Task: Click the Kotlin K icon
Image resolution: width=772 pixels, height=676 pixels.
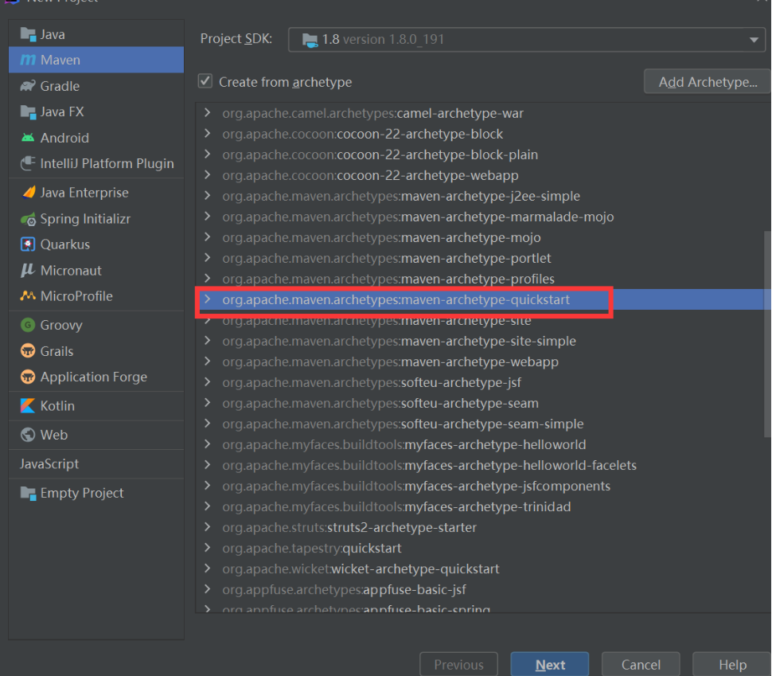Action: (x=28, y=406)
